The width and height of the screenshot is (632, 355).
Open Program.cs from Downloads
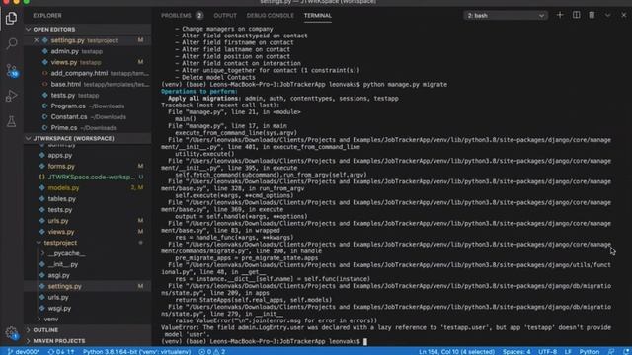[x=88, y=106]
